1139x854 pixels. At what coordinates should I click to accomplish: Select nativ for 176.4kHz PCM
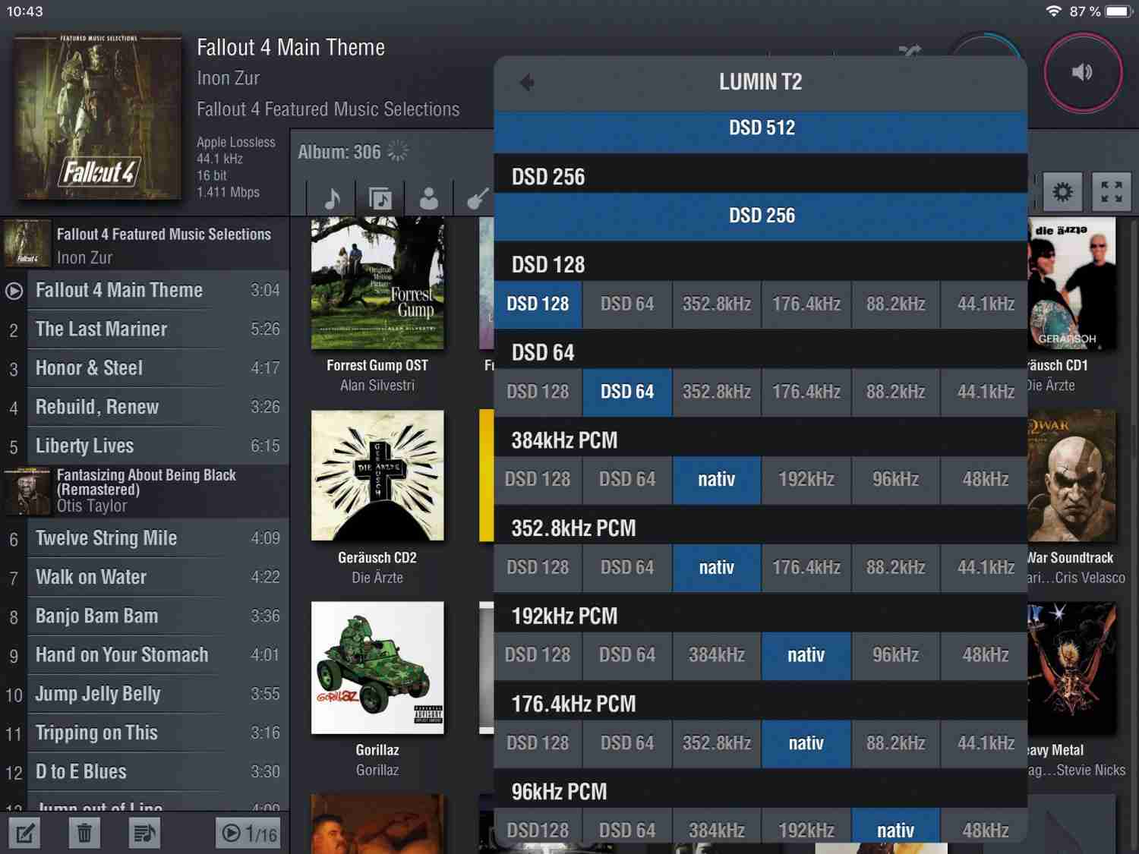coord(806,743)
